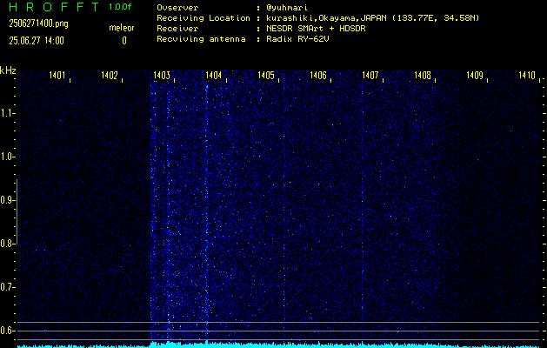Viewport: 547px width, 348px height.
Task: Click the 1405 time marker
Action: [x=266, y=75]
